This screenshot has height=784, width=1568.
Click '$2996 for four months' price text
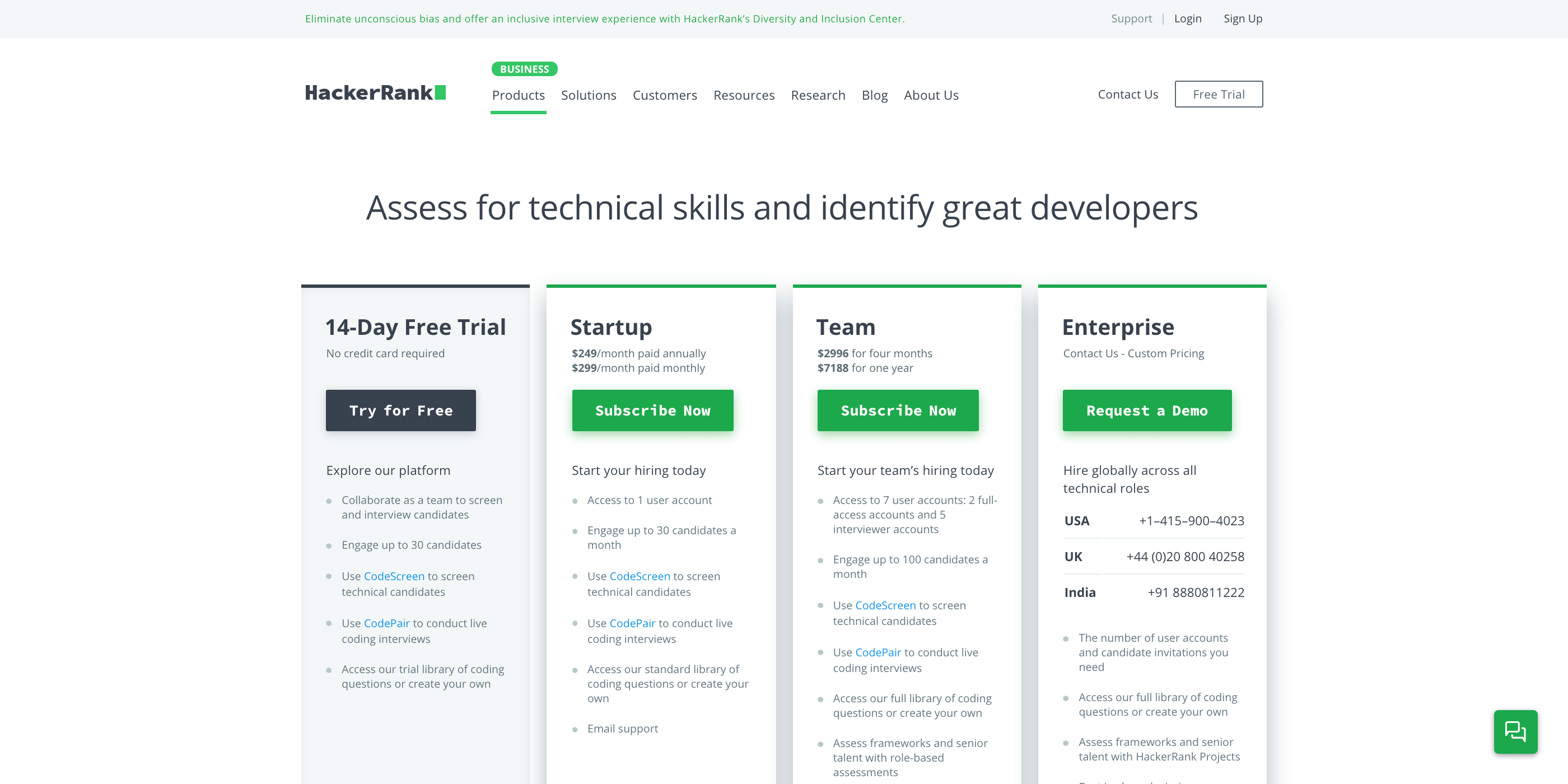click(x=875, y=353)
